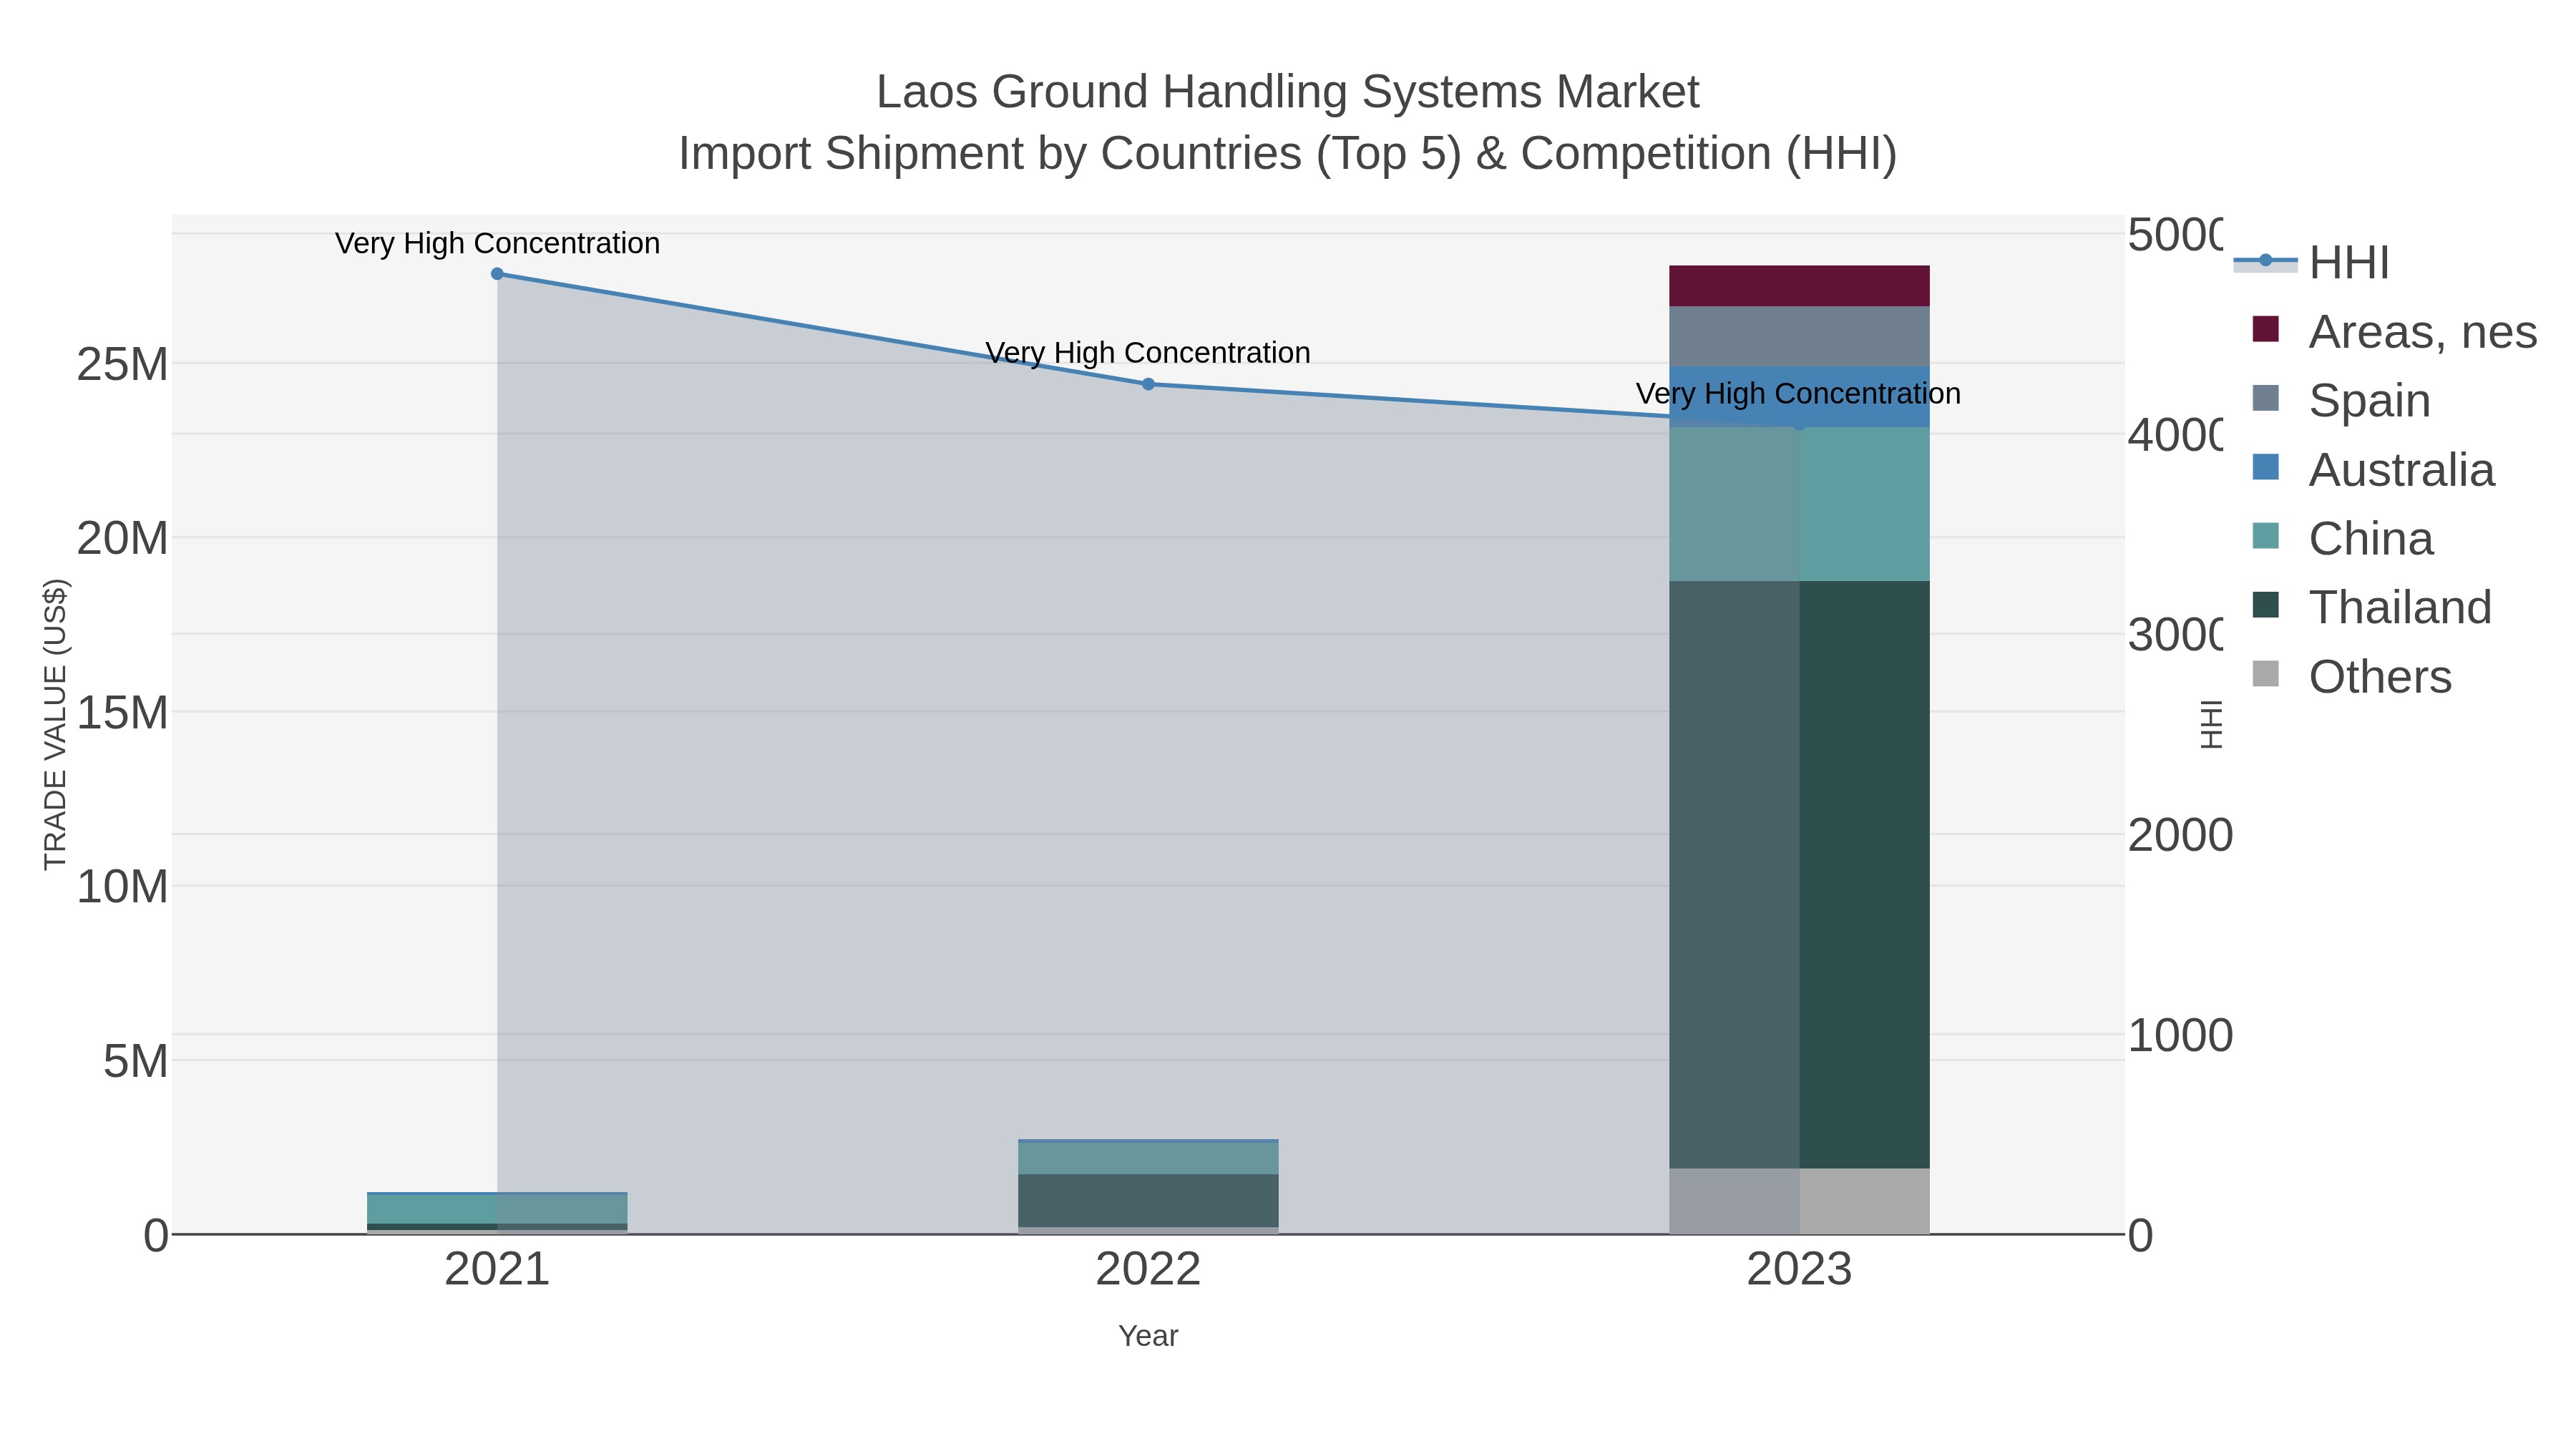2576x1449 pixels.
Task: Click the Australia legend color swatch
Action: click(x=2266, y=467)
